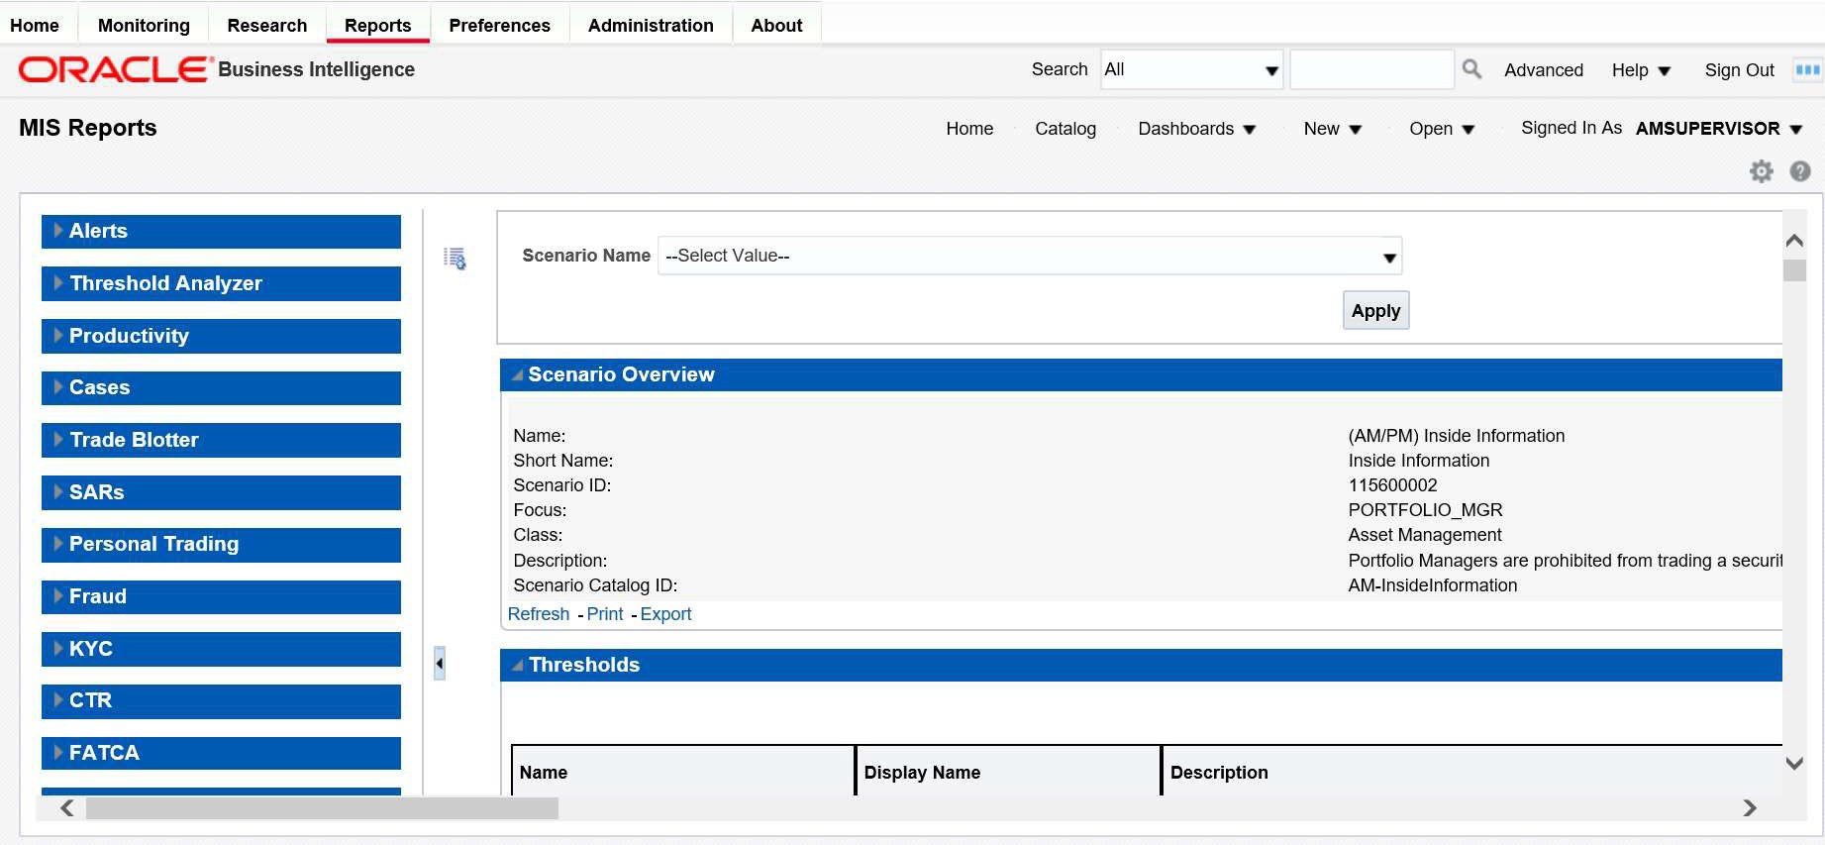Click the horizontal scrollbar right arrow

tap(1750, 808)
